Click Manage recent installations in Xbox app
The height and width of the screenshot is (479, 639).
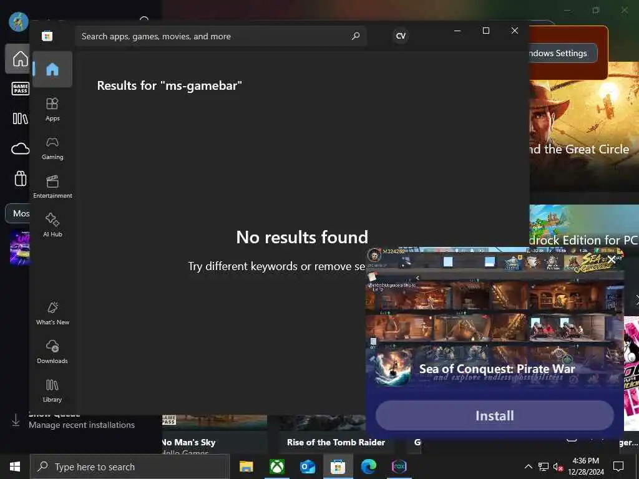pyautogui.click(x=82, y=425)
